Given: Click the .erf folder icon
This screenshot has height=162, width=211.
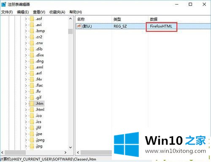Looking at the screenshot, I should (32, 73).
